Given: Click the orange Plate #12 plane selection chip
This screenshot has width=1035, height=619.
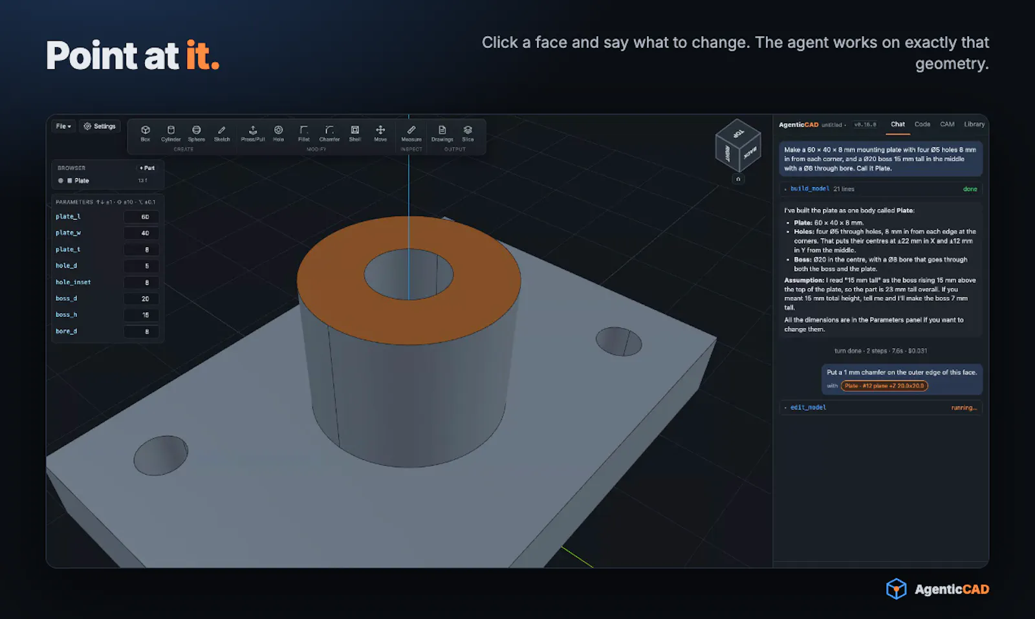Looking at the screenshot, I should 884,386.
